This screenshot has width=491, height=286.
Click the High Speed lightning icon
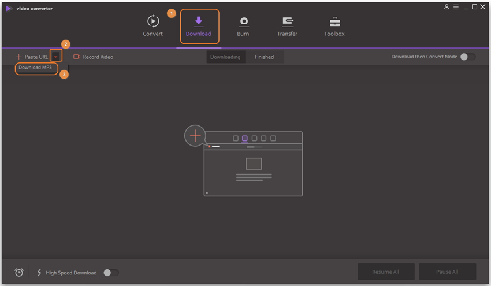pos(39,273)
